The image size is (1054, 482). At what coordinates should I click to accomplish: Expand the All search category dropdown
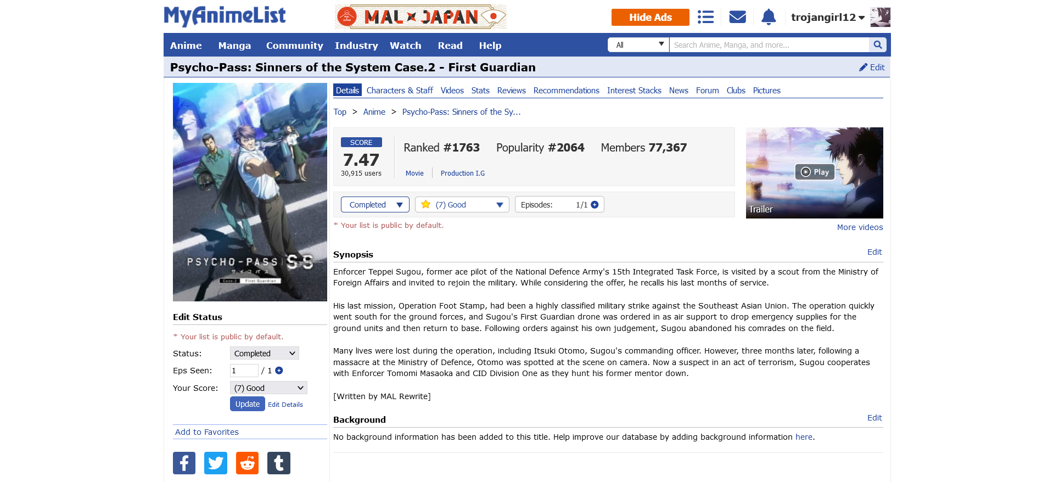tap(638, 45)
